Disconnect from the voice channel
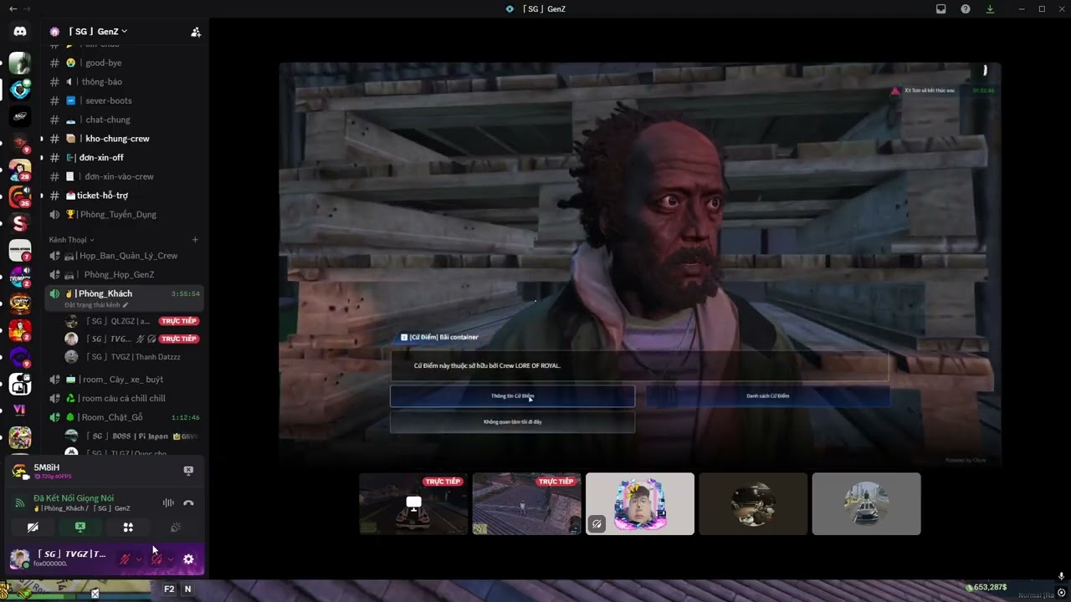The height and width of the screenshot is (602, 1071). (x=188, y=503)
